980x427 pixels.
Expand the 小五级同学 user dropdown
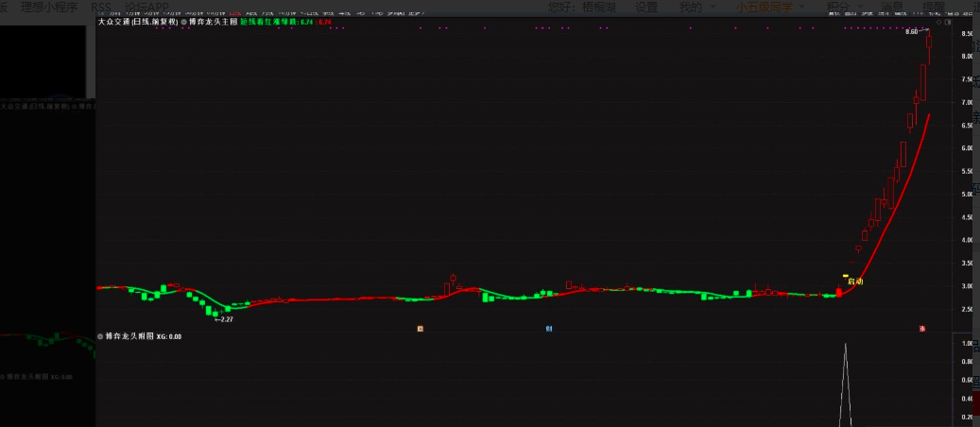click(x=769, y=7)
